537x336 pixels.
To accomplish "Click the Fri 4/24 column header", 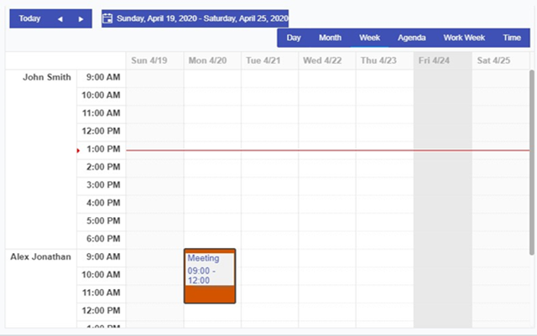I will coord(443,61).
